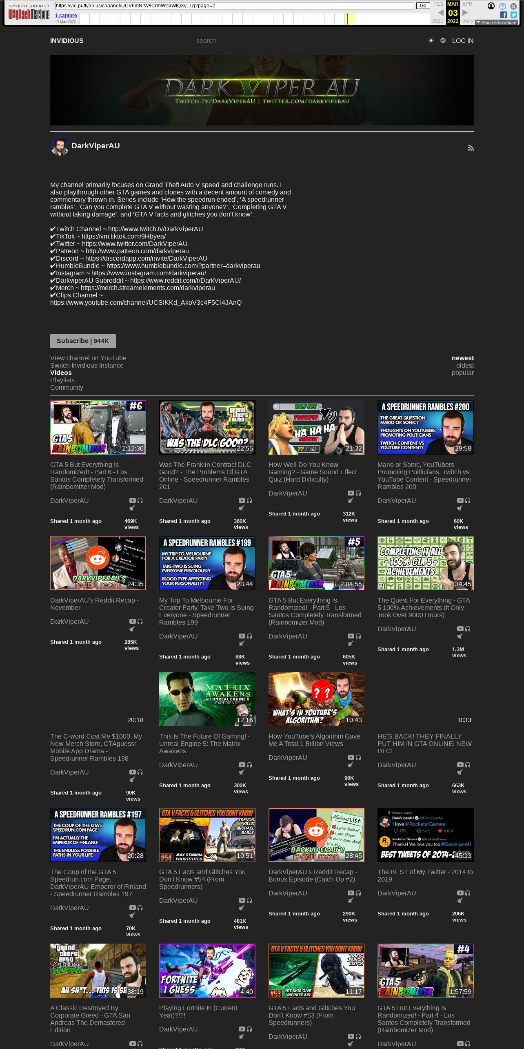Sort videos by newest
The image size is (524, 1049).
pos(463,358)
